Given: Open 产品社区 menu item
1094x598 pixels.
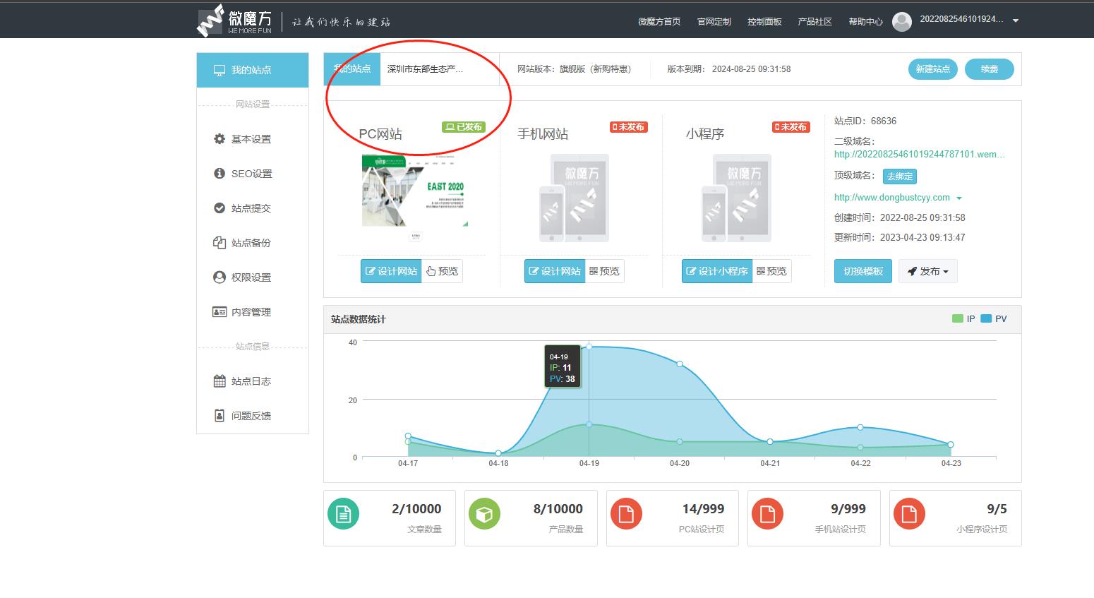Looking at the screenshot, I should coord(815,21).
